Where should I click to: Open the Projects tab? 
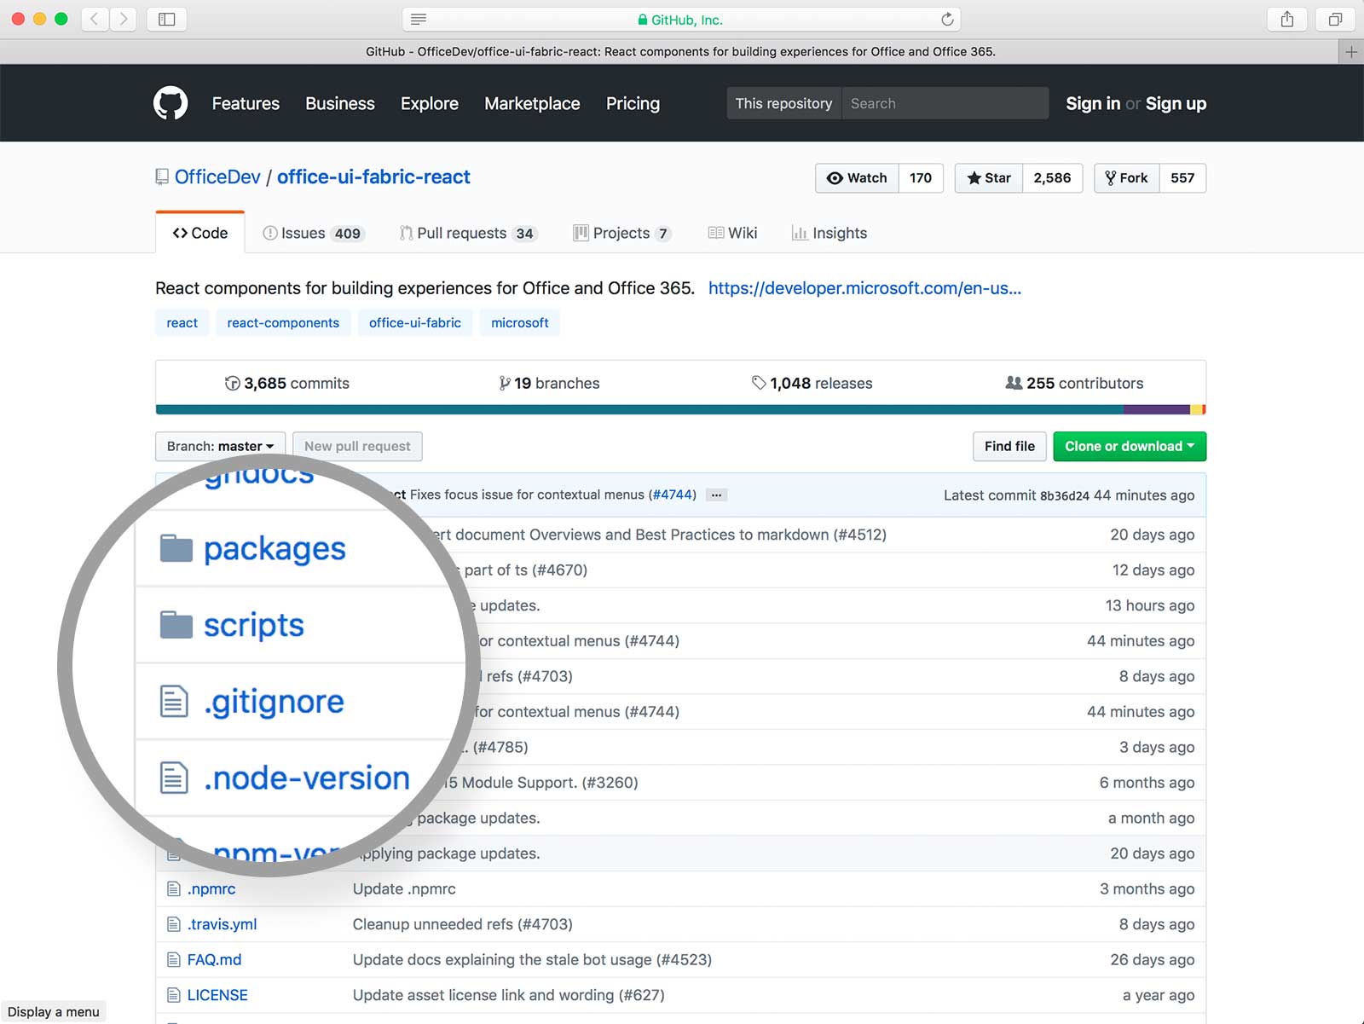pyautogui.click(x=622, y=234)
